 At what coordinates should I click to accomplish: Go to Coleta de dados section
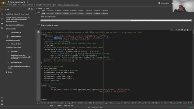click(11, 29)
